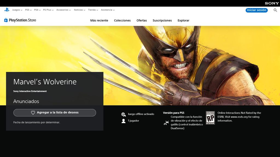Expand the Accesorios menu
The image size is (280, 157).
[x=63, y=10]
